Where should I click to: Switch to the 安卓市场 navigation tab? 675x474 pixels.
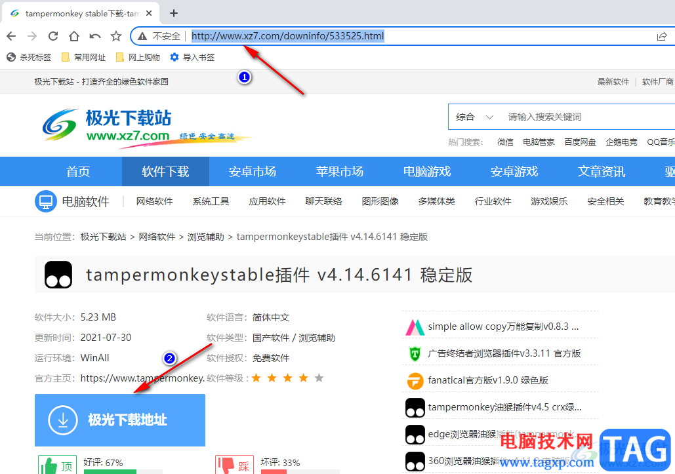(253, 172)
